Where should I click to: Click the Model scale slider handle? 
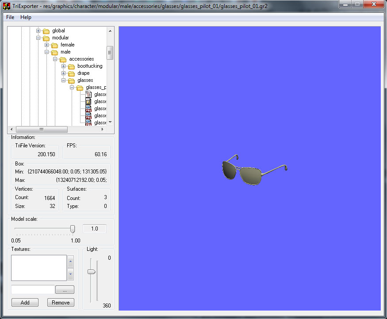pyautogui.click(x=73, y=229)
